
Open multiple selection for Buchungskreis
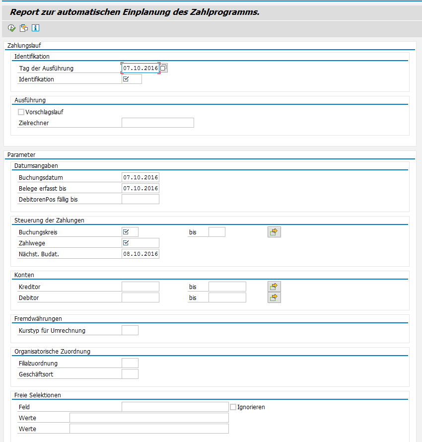[x=274, y=232]
